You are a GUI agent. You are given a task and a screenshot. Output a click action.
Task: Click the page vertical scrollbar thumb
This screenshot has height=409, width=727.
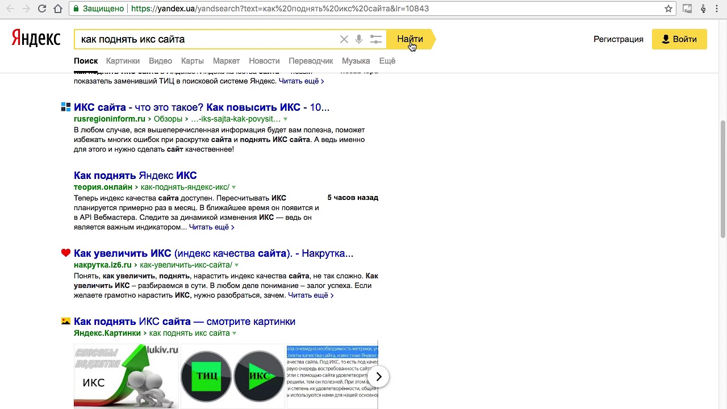(x=723, y=179)
